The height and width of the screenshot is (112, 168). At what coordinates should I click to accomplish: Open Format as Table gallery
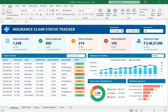click(109, 13)
